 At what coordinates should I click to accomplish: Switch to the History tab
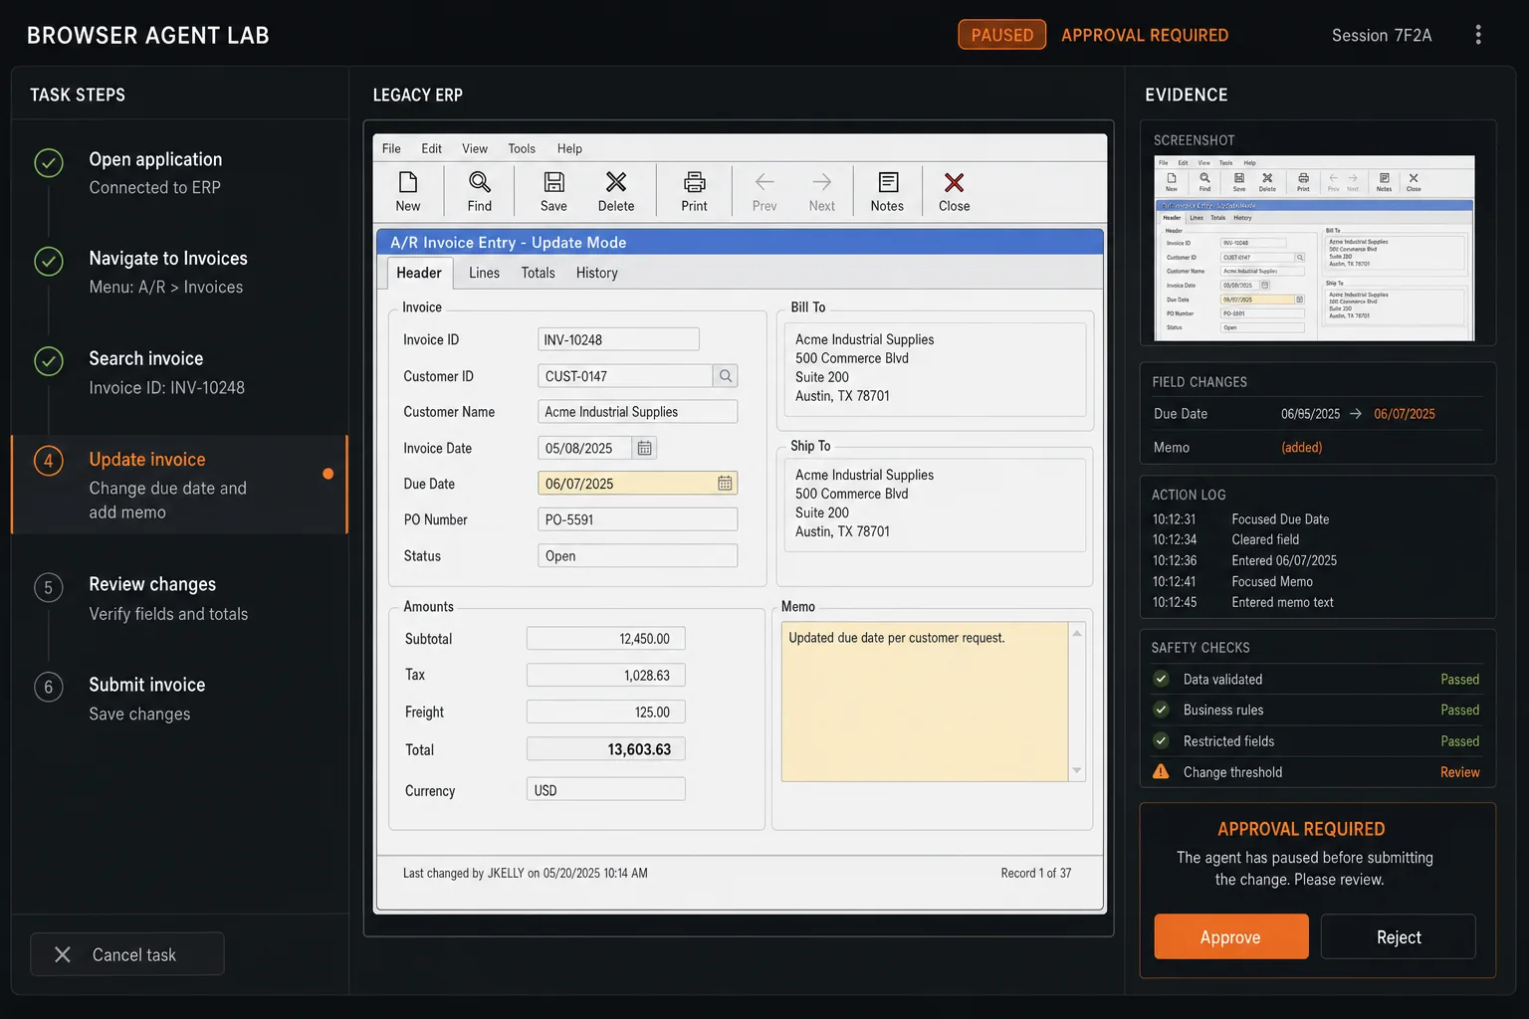click(x=596, y=273)
